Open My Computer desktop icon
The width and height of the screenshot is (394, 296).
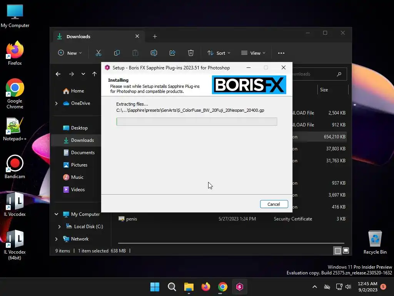15,16
